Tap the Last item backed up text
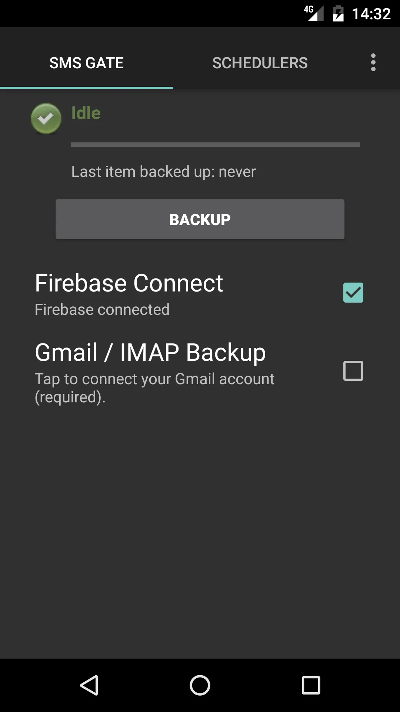400x712 pixels. pos(163,171)
